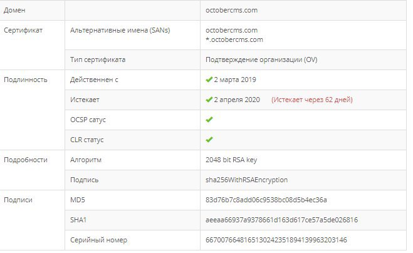Select the MD5 hash value
Viewport: 413px width, 253px height.
click(266, 200)
